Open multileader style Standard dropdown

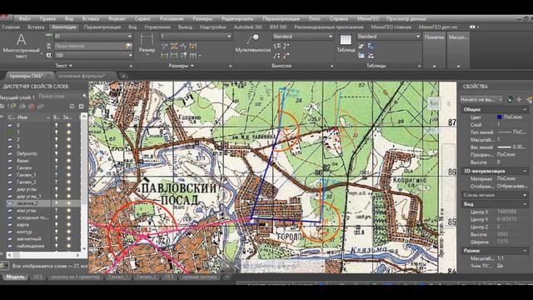point(302,36)
